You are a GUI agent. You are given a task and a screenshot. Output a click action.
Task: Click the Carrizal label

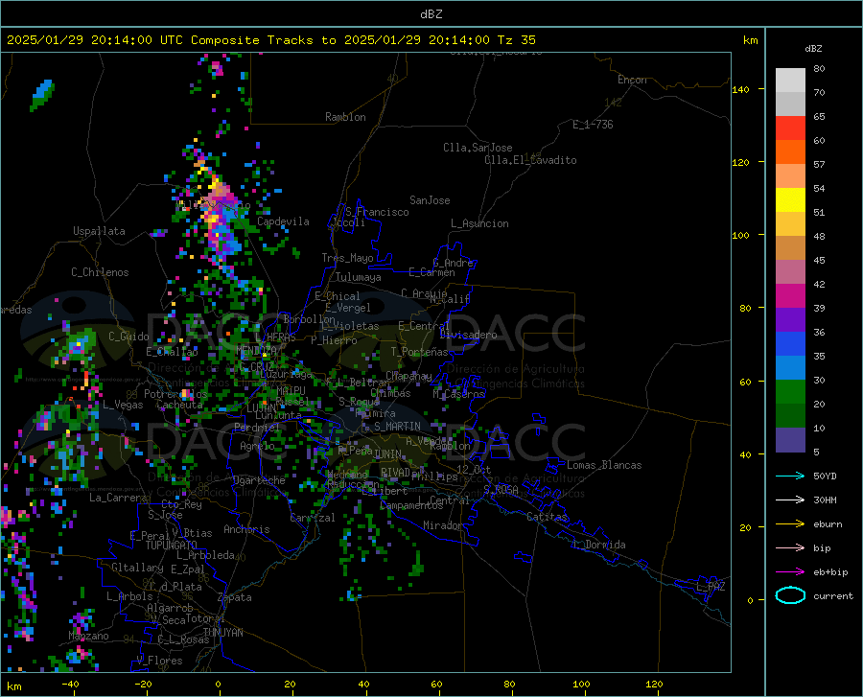313,519
